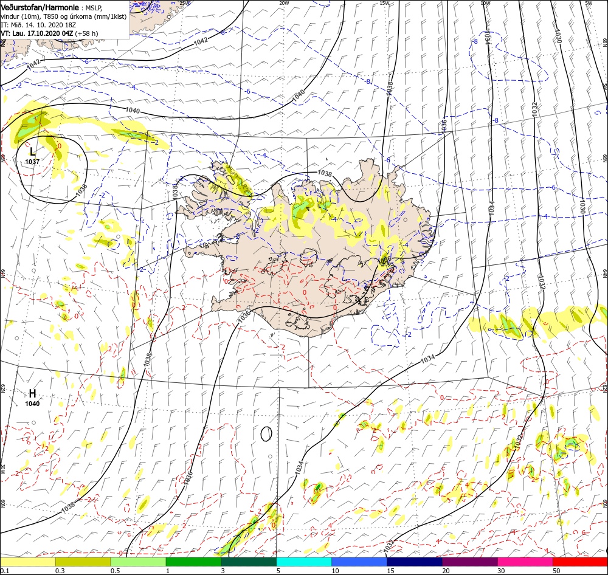Image resolution: width=608 pixels, height=575 pixels.
Task: Click the high pressure 'H' marker
Action: point(33,393)
